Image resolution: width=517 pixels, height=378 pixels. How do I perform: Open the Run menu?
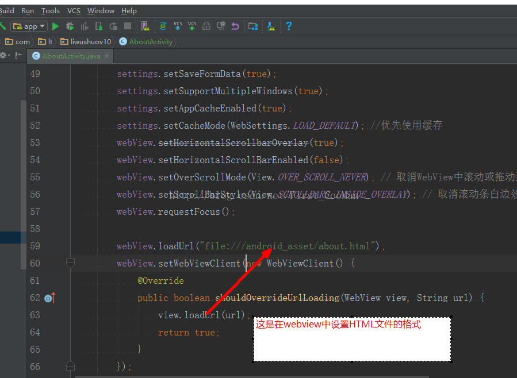(28, 11)
